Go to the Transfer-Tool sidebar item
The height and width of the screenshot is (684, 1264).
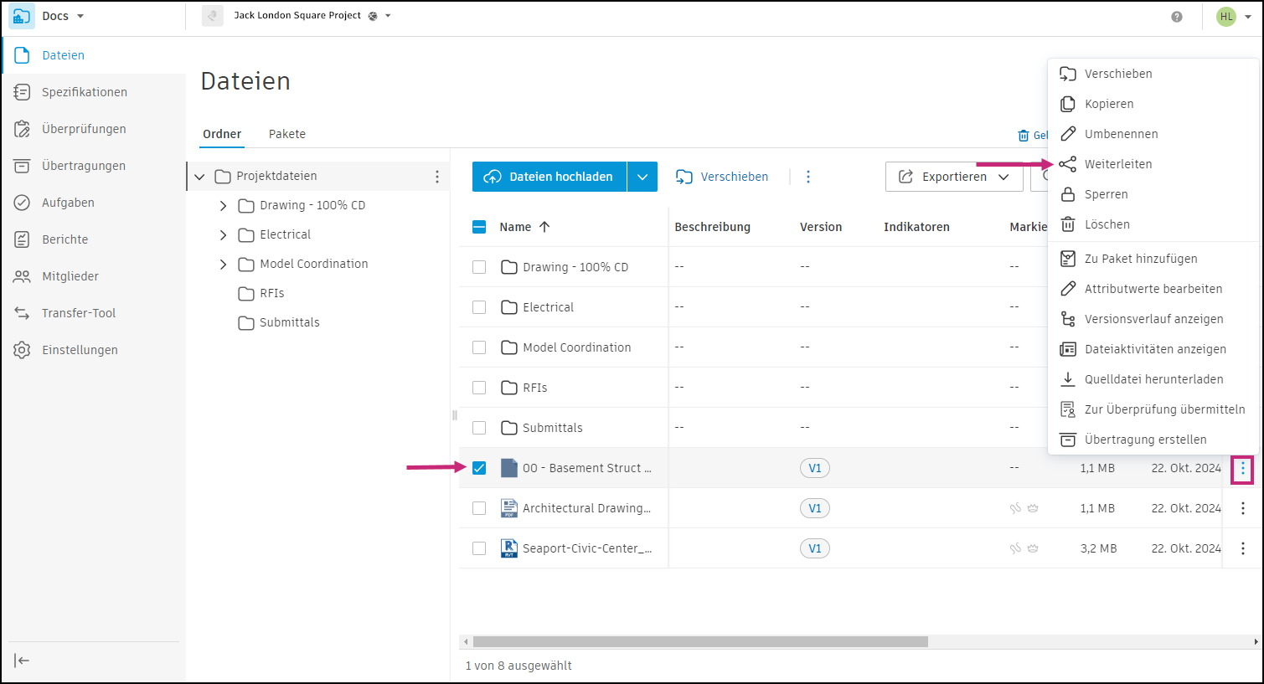(79, 313)
